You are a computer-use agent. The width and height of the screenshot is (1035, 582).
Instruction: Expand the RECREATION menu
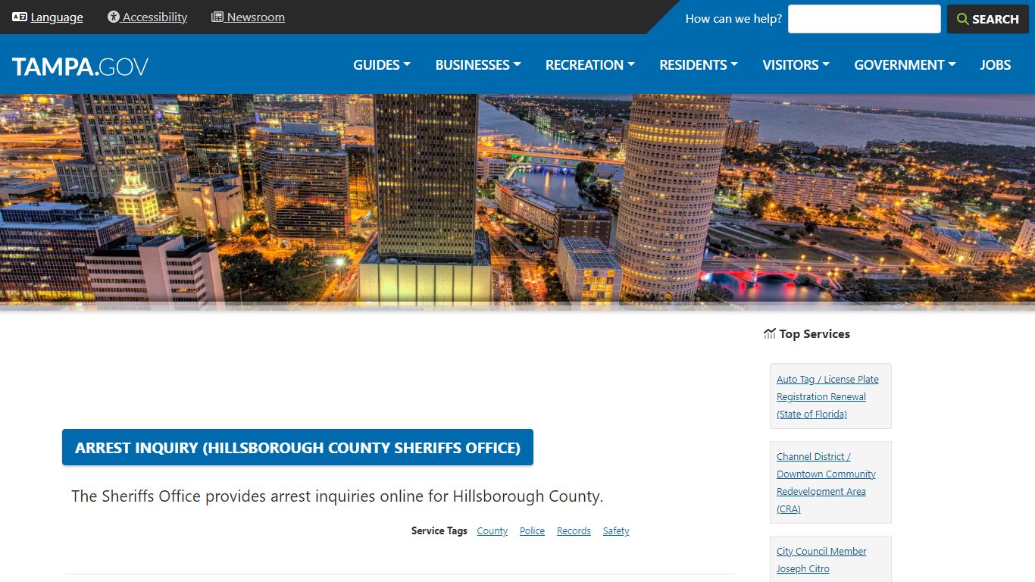[x=590, y=65]
